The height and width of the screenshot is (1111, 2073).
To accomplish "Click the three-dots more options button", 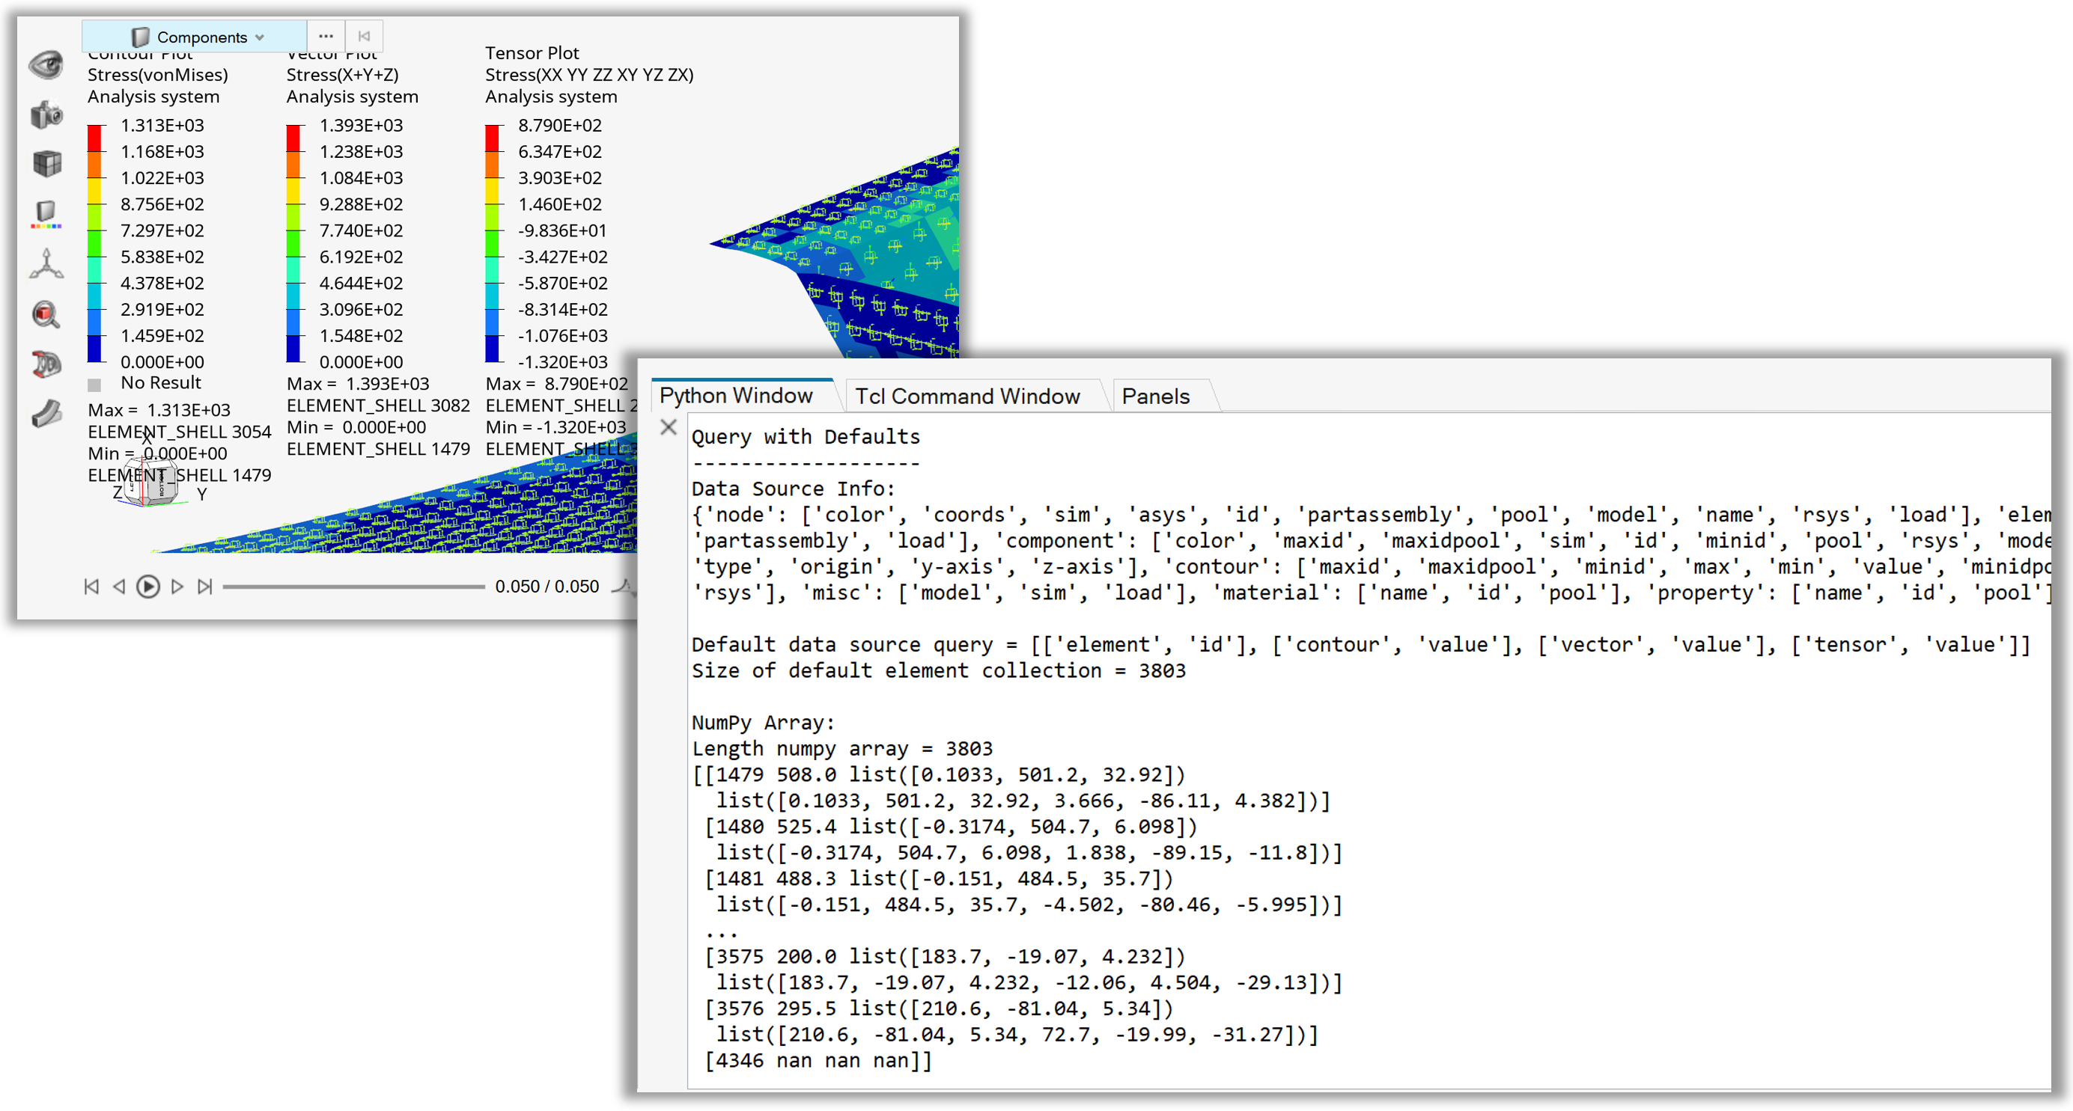I will (x=325, y=36).
